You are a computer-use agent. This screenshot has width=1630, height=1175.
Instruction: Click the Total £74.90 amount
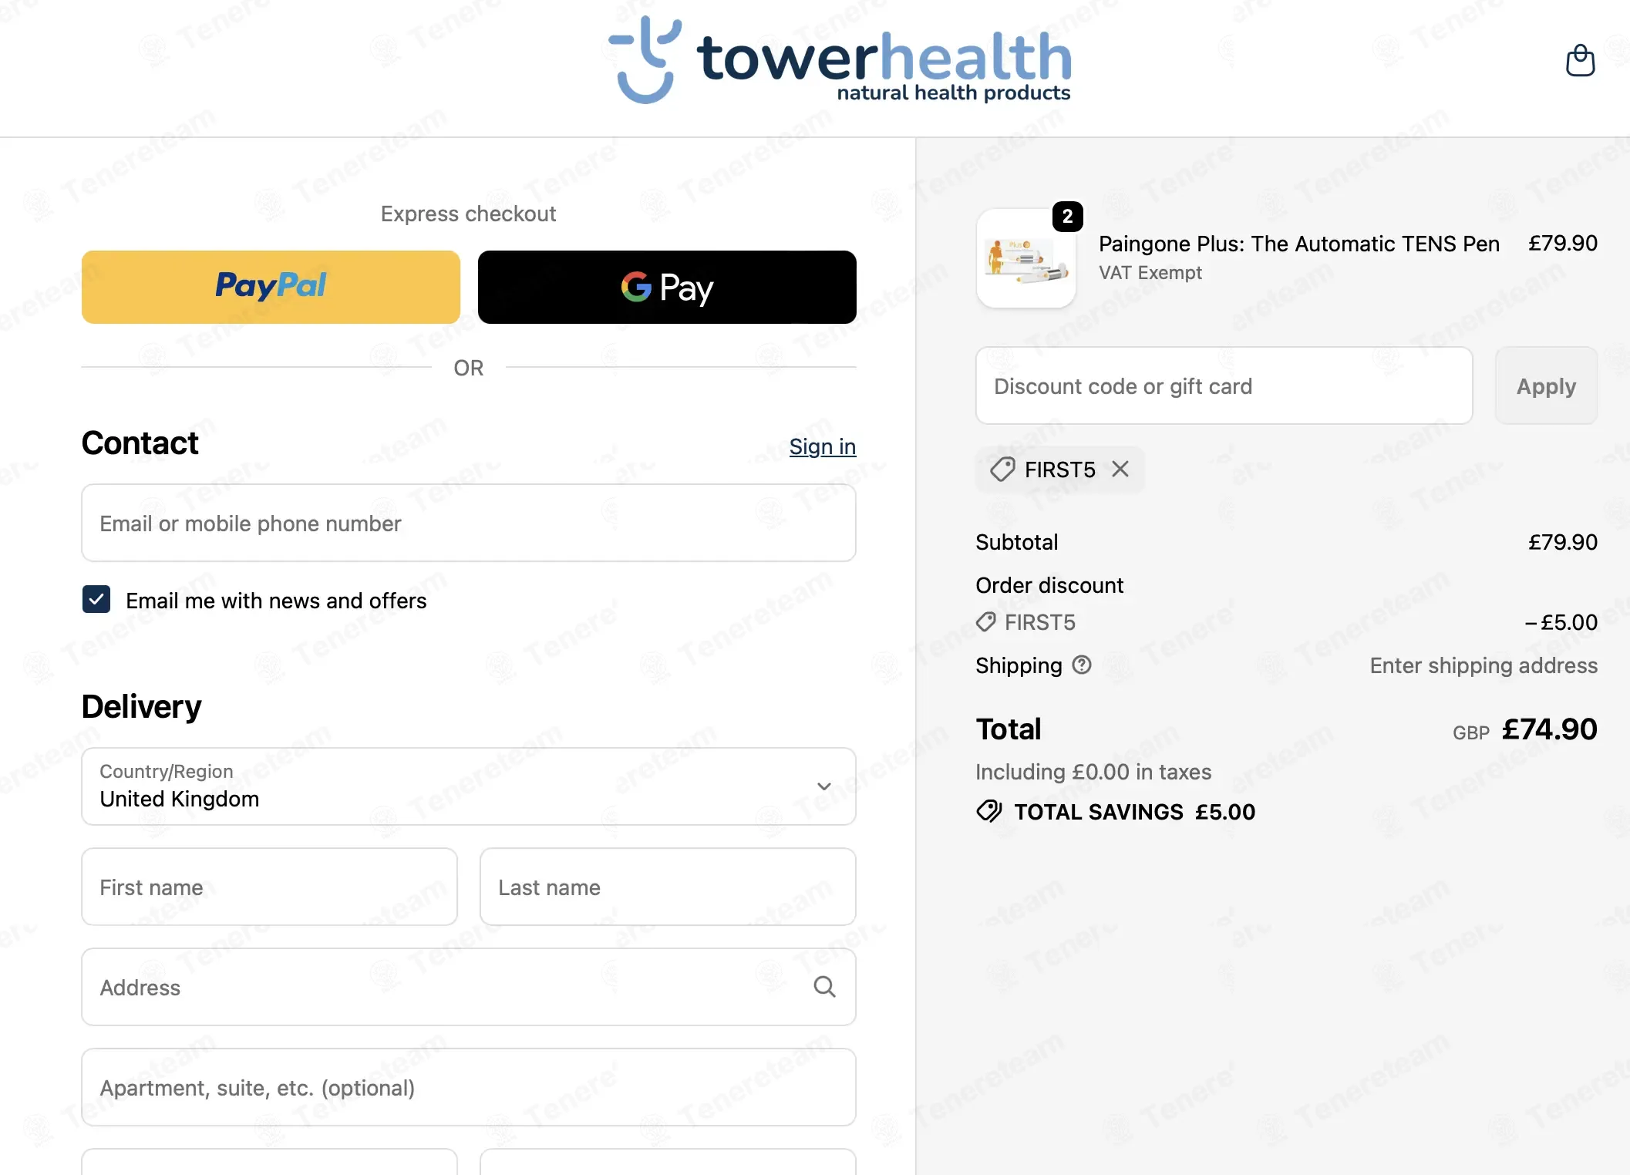coord(1549,729)
